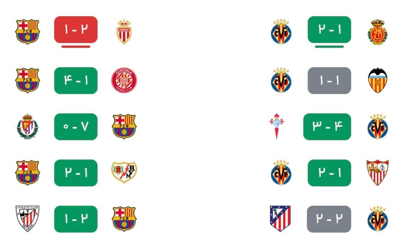406x249 pixels.
Task: Open the gray 2-2 Atlético–Villarreal draw
Action: 329,219
